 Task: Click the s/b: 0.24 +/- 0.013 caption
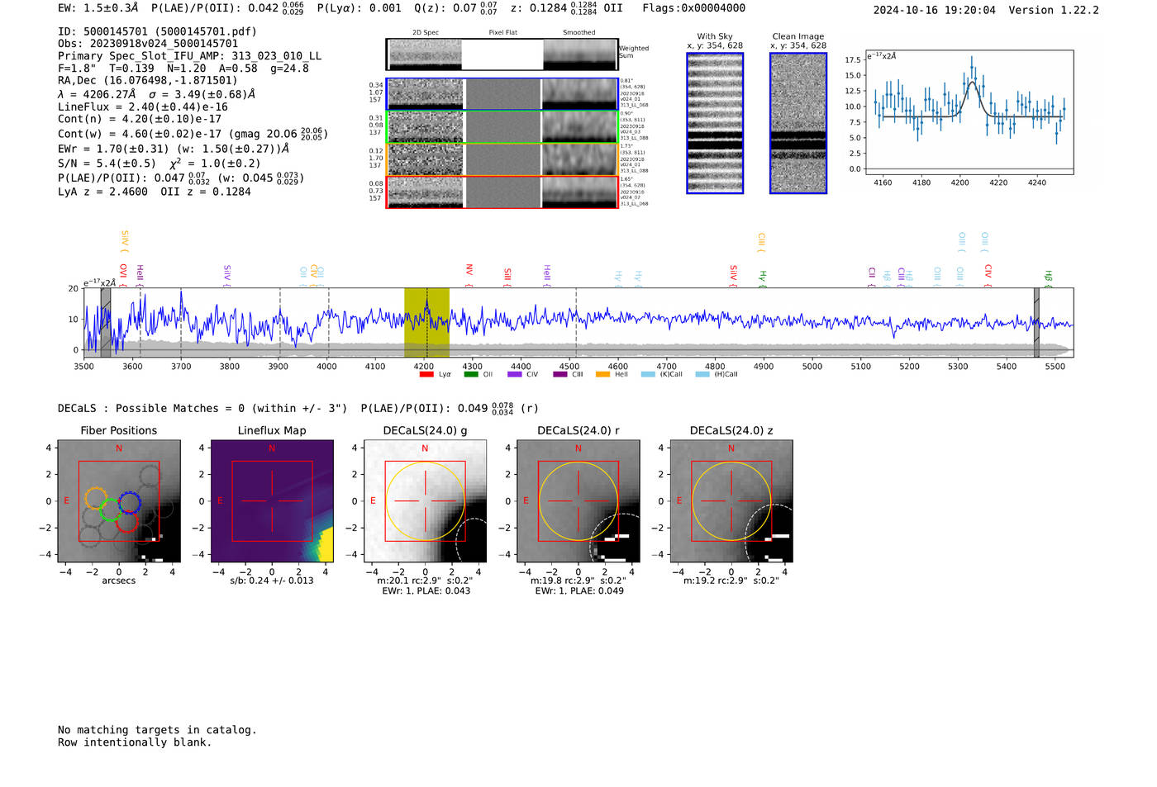pos(272,581)
